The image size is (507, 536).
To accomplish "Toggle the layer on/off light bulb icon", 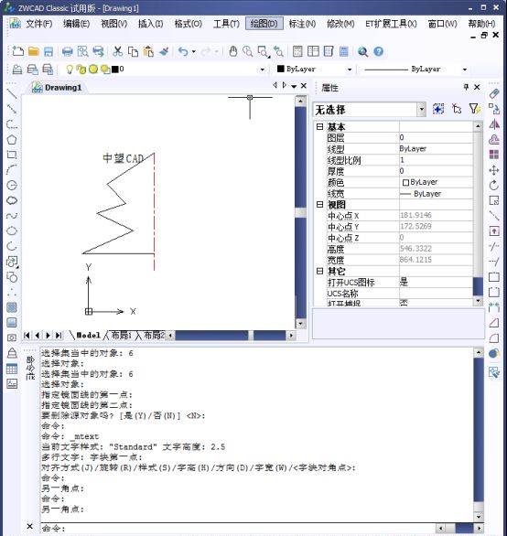I will 70,70.
